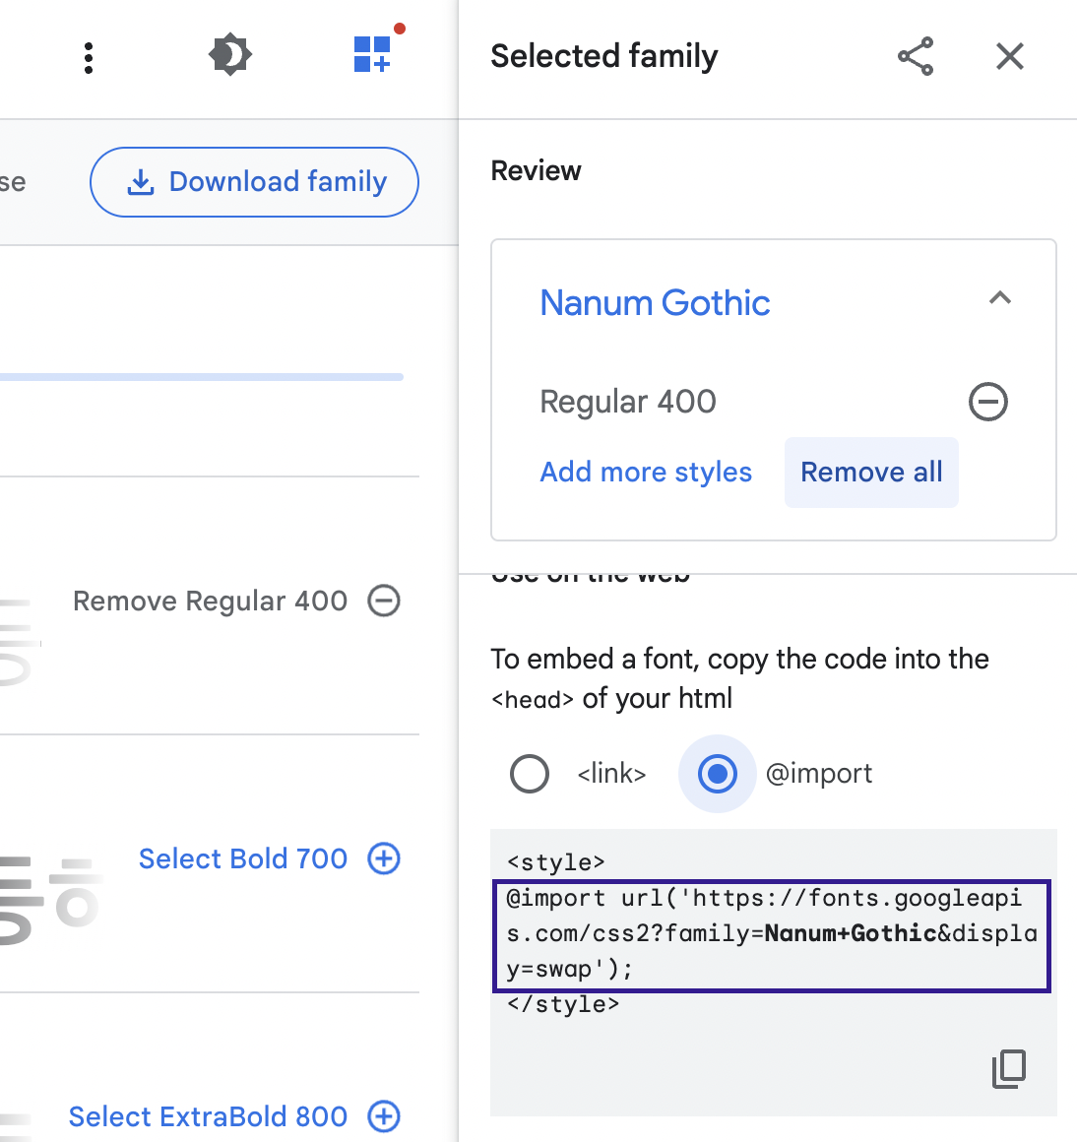Click the Add more styles link
The width and height of the screenshot is (1077, 1142).
click(x=646, y=472)
